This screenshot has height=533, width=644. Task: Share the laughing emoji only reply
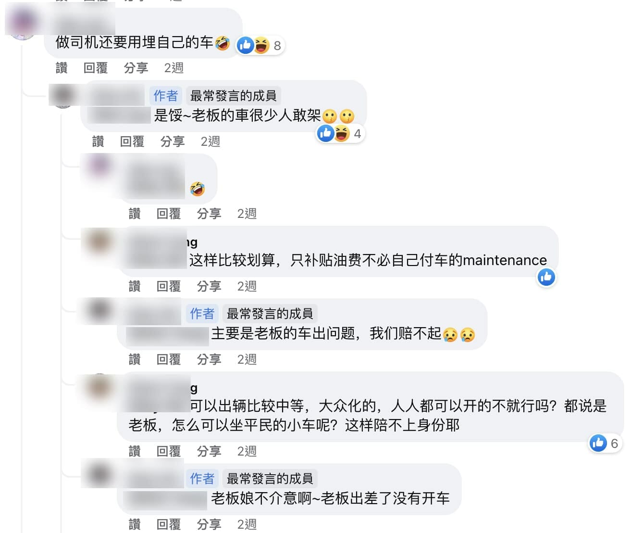coord(209,214)
